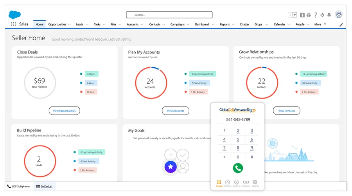Select the Home tab

point(40,24)
